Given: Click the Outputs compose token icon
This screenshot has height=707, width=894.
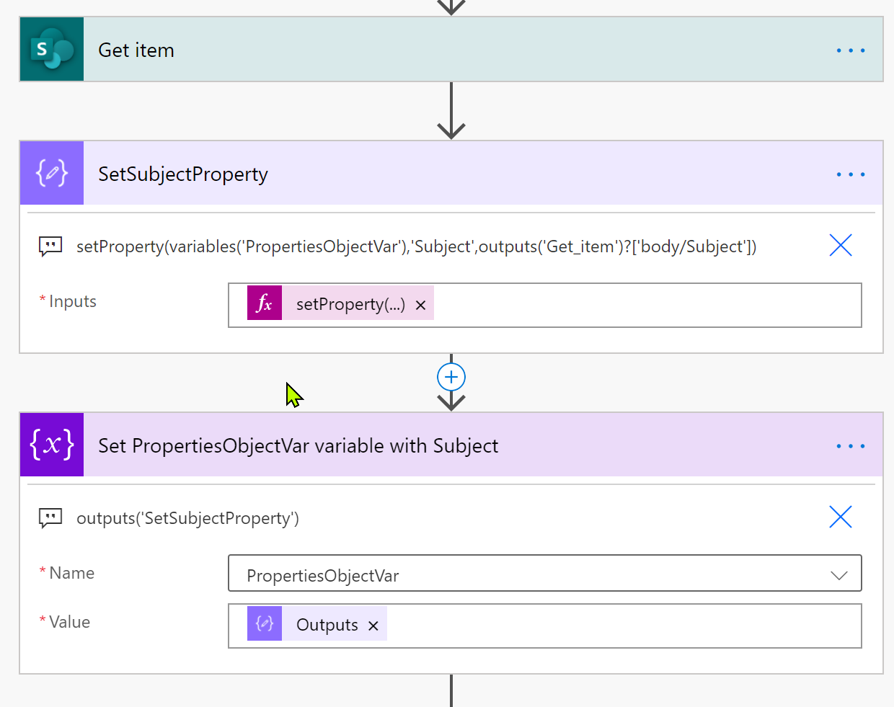Looking at the screenshot, I should [x=265, y=623].
